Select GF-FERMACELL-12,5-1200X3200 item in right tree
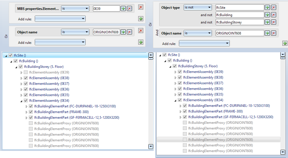The width and height of the screenshot is (288, 158). point(231,117)
